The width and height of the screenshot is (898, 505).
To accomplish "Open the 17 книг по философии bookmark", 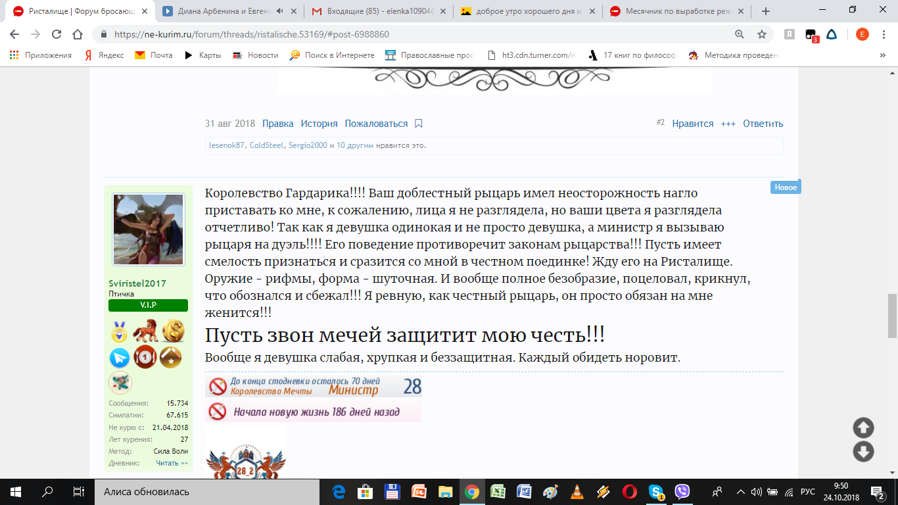I will coord(632,55).
